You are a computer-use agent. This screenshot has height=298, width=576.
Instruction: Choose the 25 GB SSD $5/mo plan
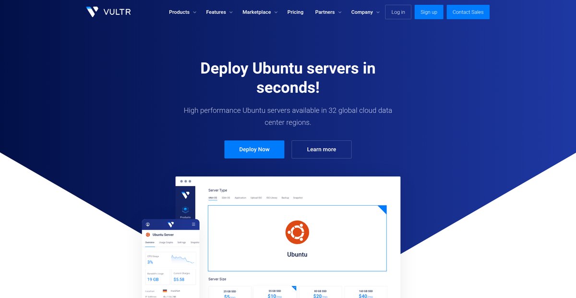(229, 292)
